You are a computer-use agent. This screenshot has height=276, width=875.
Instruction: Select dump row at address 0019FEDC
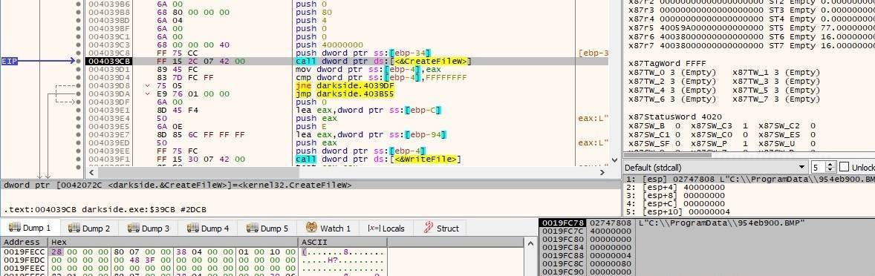tap(194, 260)
